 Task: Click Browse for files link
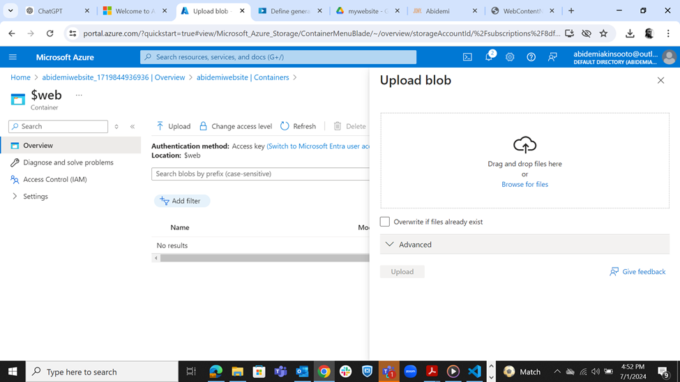tap(524, 184)
